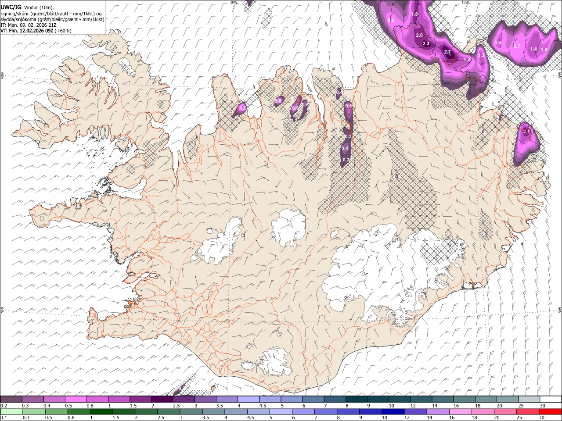Select the dark teal 8–9 snow legend swatch
562x421 pixels.
point(356,399)
